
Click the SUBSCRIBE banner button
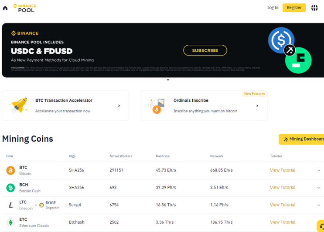(205, 50)
